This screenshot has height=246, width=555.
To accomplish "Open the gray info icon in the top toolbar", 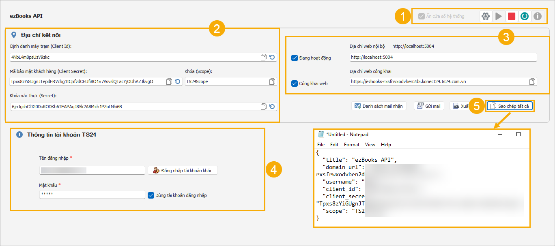I will pyautogui.click(x=538, y=16).
